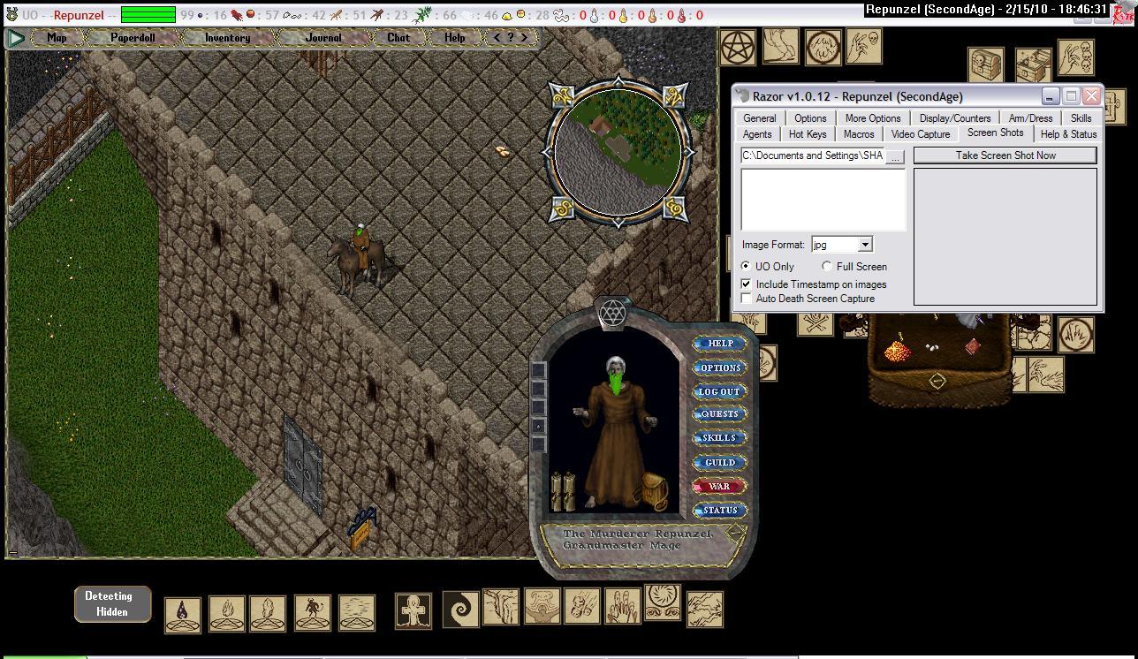Image resolution: width=1138 pixels, height=659 pixels.
Task: Click the green play arrow on menu bar
Action: point(16,38)
